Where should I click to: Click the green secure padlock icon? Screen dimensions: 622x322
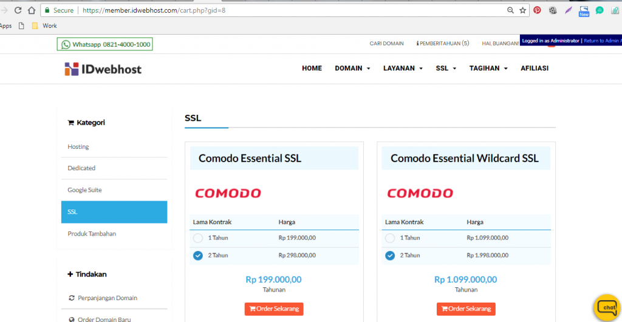tap(47, 10)
